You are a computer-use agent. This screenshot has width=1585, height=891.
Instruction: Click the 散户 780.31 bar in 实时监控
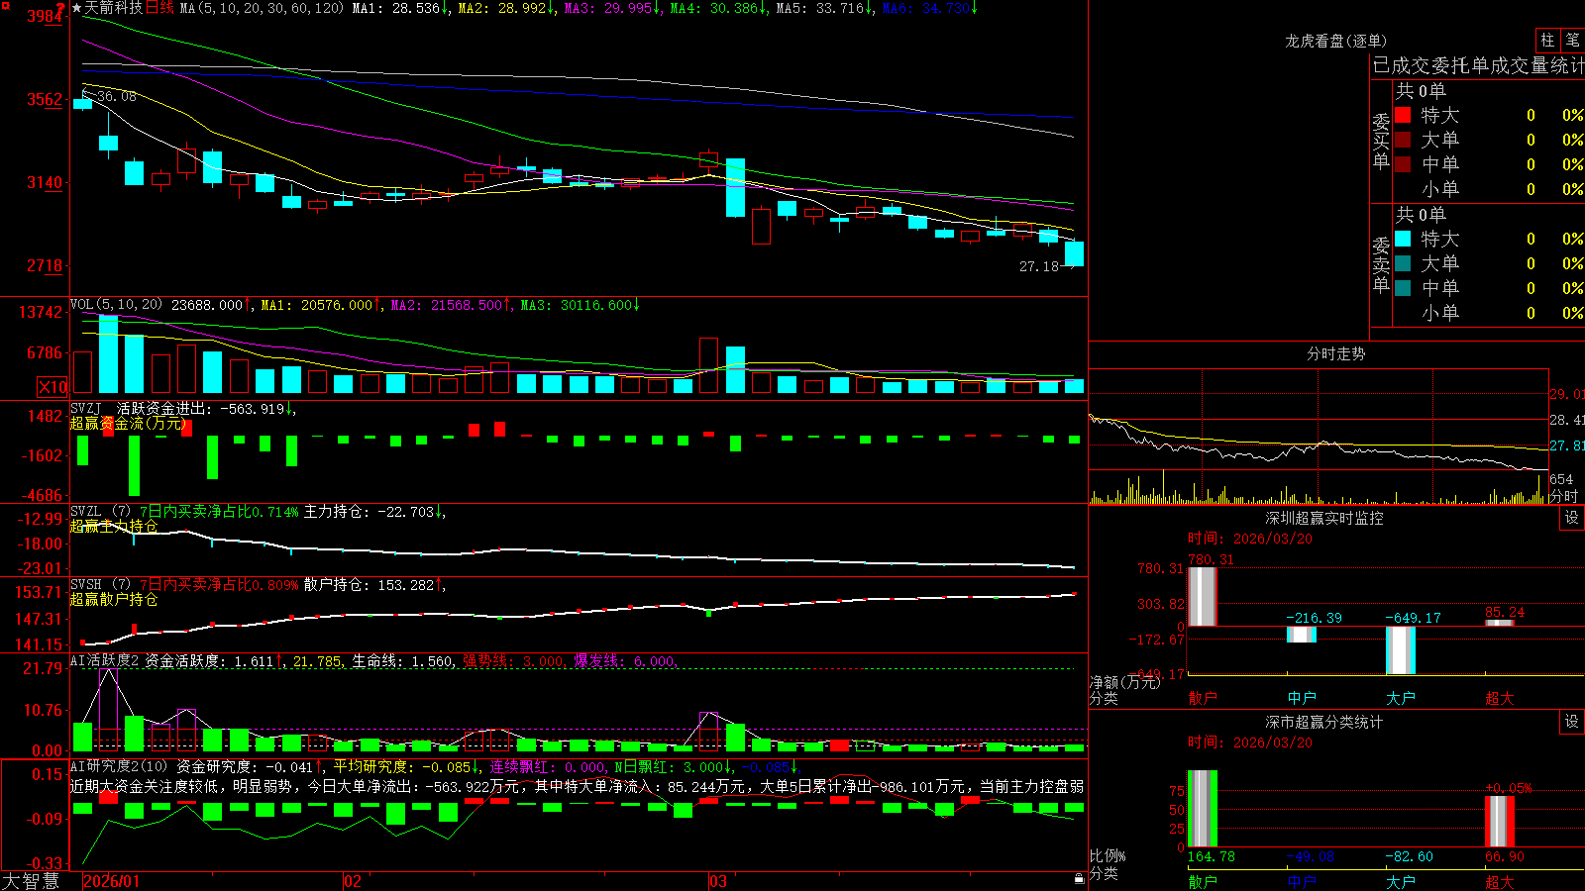click(x=1203, y=597)
